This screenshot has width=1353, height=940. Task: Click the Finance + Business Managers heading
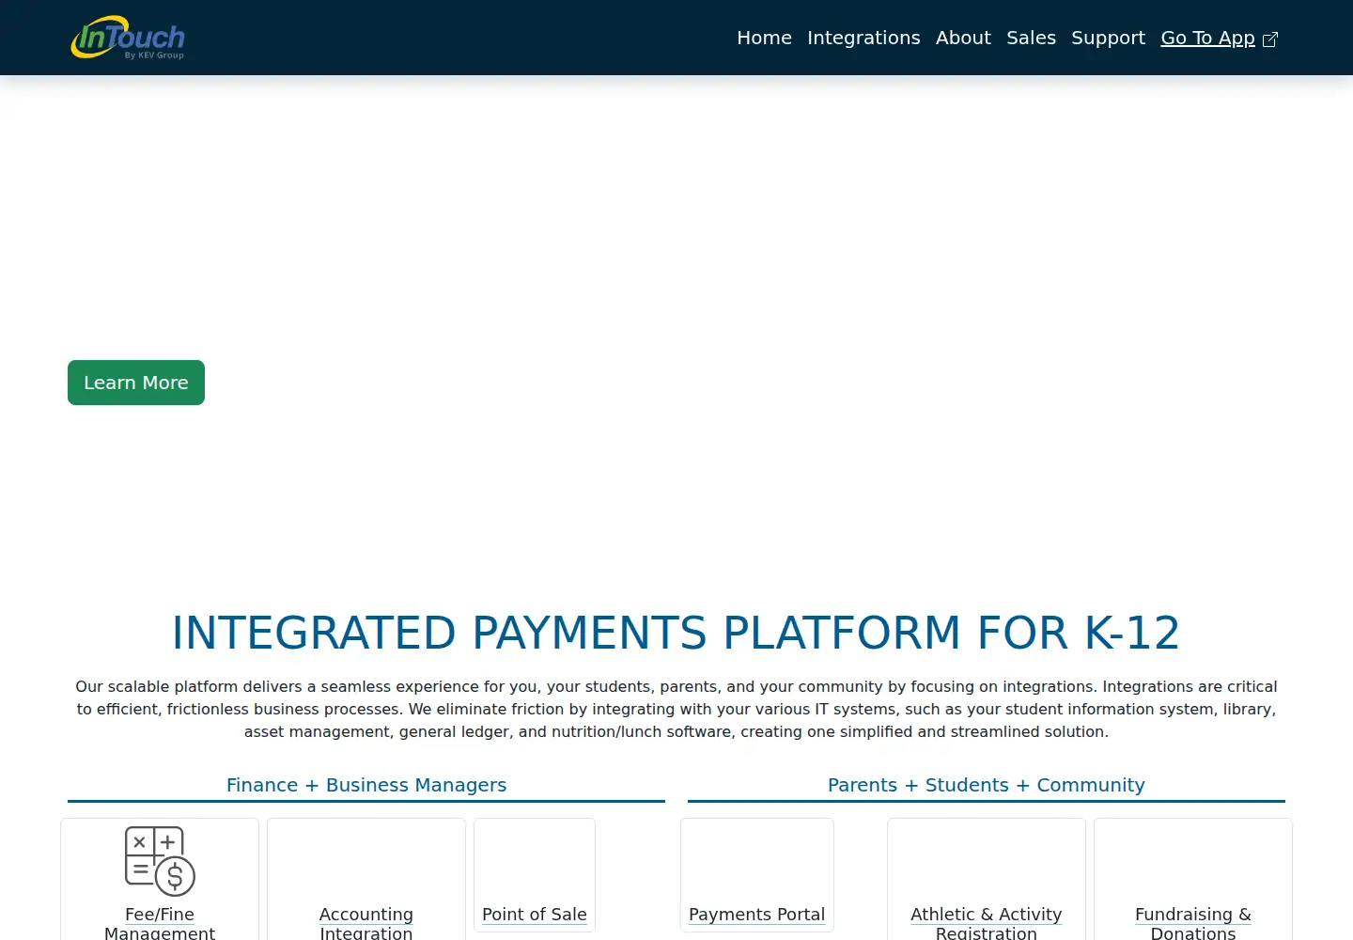(366, 785)
